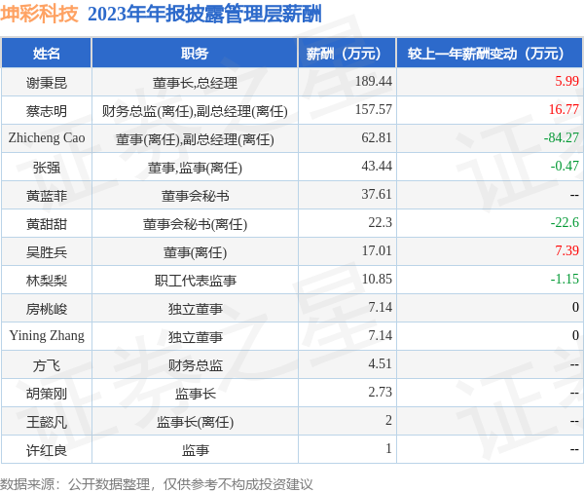Click the salary value 2.73
This screenshot has height=493, width=584.
tap(380, 393)
